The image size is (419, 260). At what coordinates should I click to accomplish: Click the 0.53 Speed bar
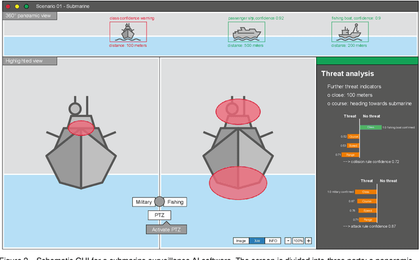[x=353, y=146]
